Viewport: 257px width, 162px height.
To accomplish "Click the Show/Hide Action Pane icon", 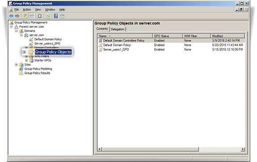I will click(62, 16).
